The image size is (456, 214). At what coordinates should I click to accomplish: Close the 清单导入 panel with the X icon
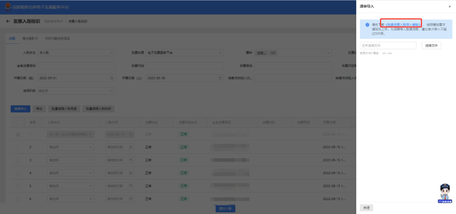coord(449,7)
